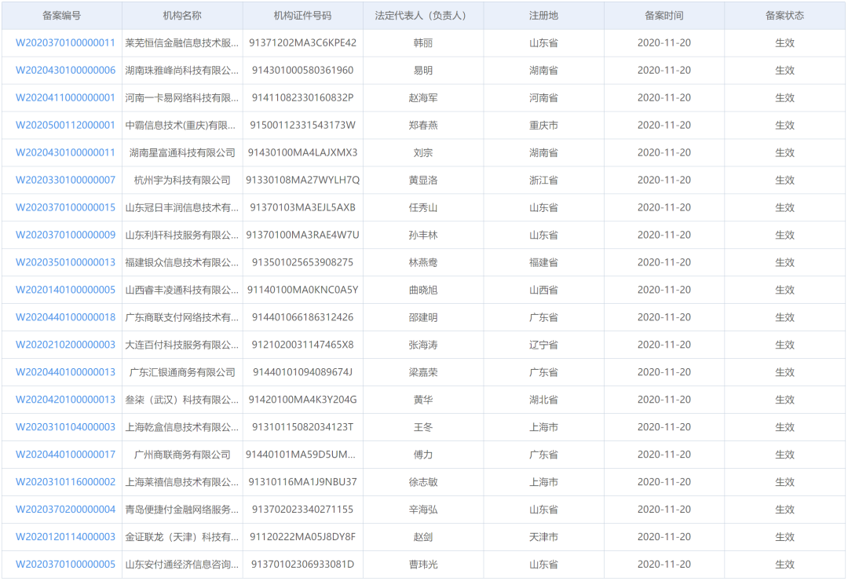Select certificate number 91411082330160832P
Image resolution: width=848 pixels, height=581 pixels.
(303, 98)
